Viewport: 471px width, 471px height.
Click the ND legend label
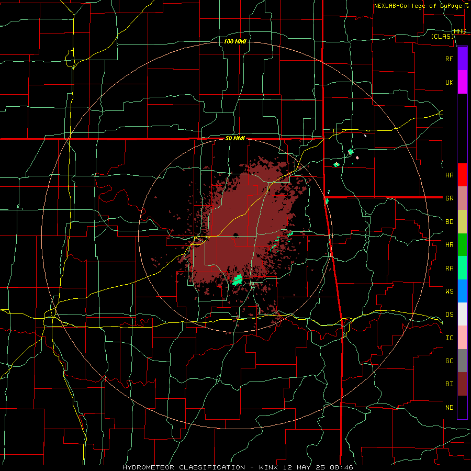449,408
